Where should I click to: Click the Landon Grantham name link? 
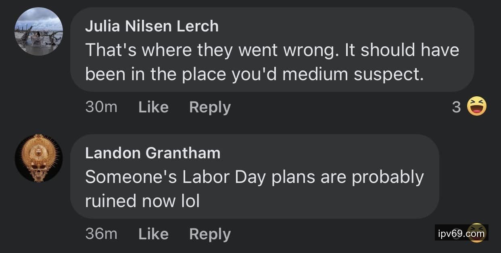[x=152, y=153]
